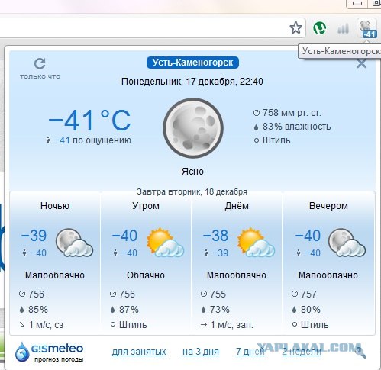Click 'Облачно' under Утром
This screenshot has width=381, height=370.
coord(146,275)
